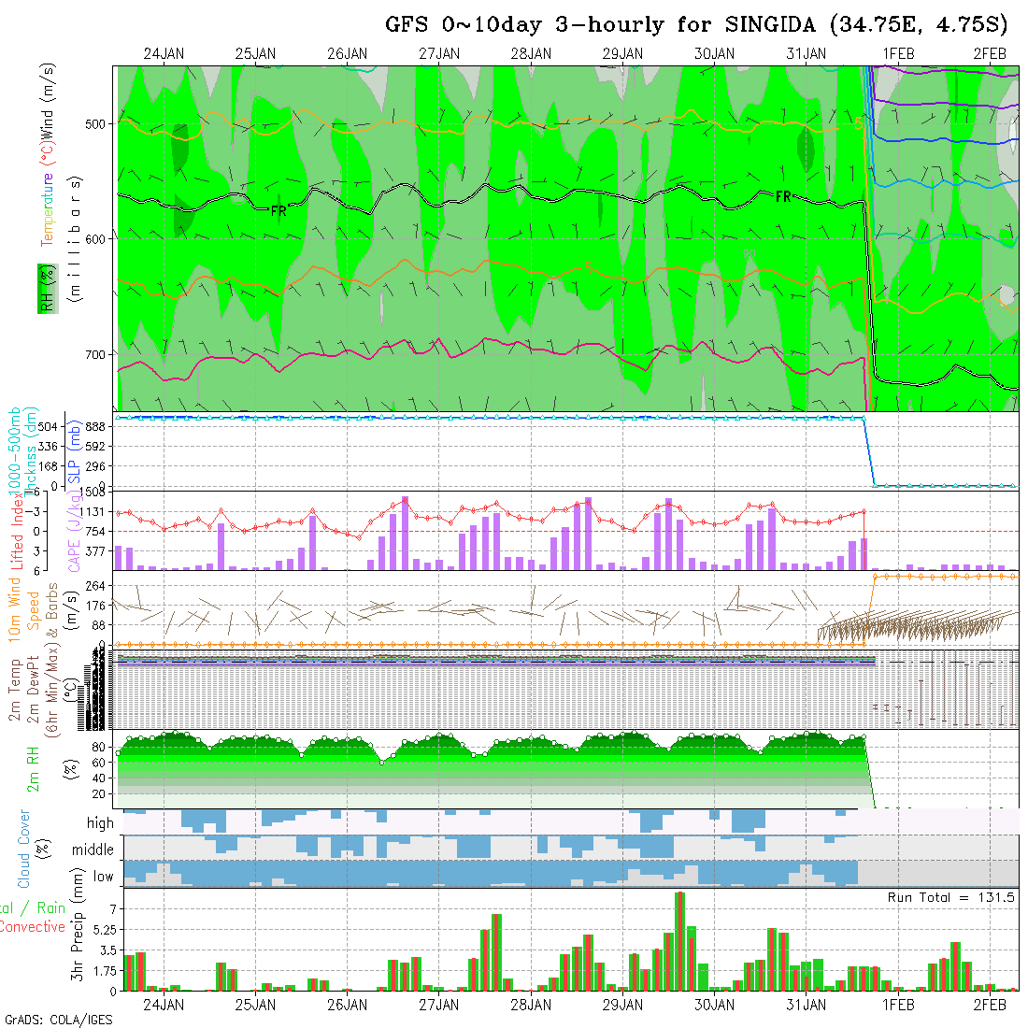This screenshot has height=1028, width=1028.
Task: Click the 500 millibar pressure tick label
Action: [x=94, y=124]
